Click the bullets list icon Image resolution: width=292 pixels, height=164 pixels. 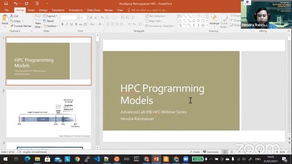click(x=108, y=18)
